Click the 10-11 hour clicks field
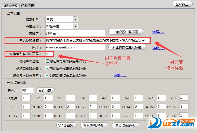The width and height of the screenshot is (197, 133). (71, 107)
